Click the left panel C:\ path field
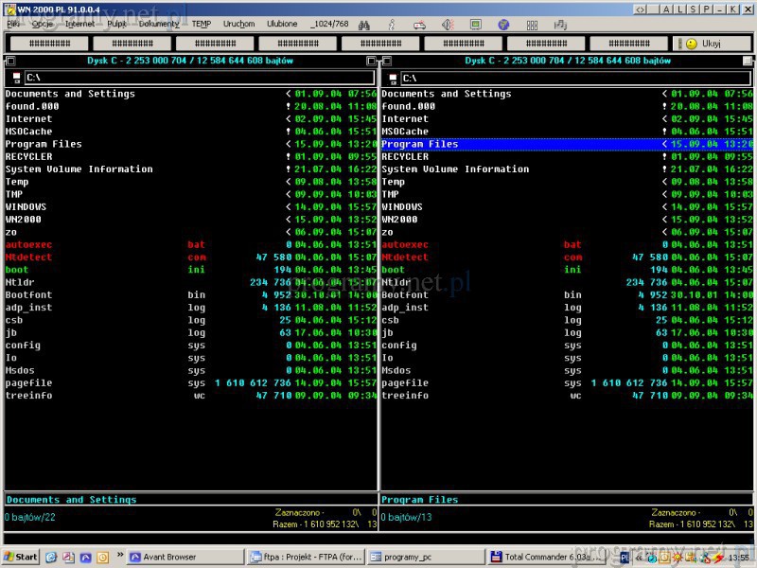 pyautogui.click(x=197, y=78)
